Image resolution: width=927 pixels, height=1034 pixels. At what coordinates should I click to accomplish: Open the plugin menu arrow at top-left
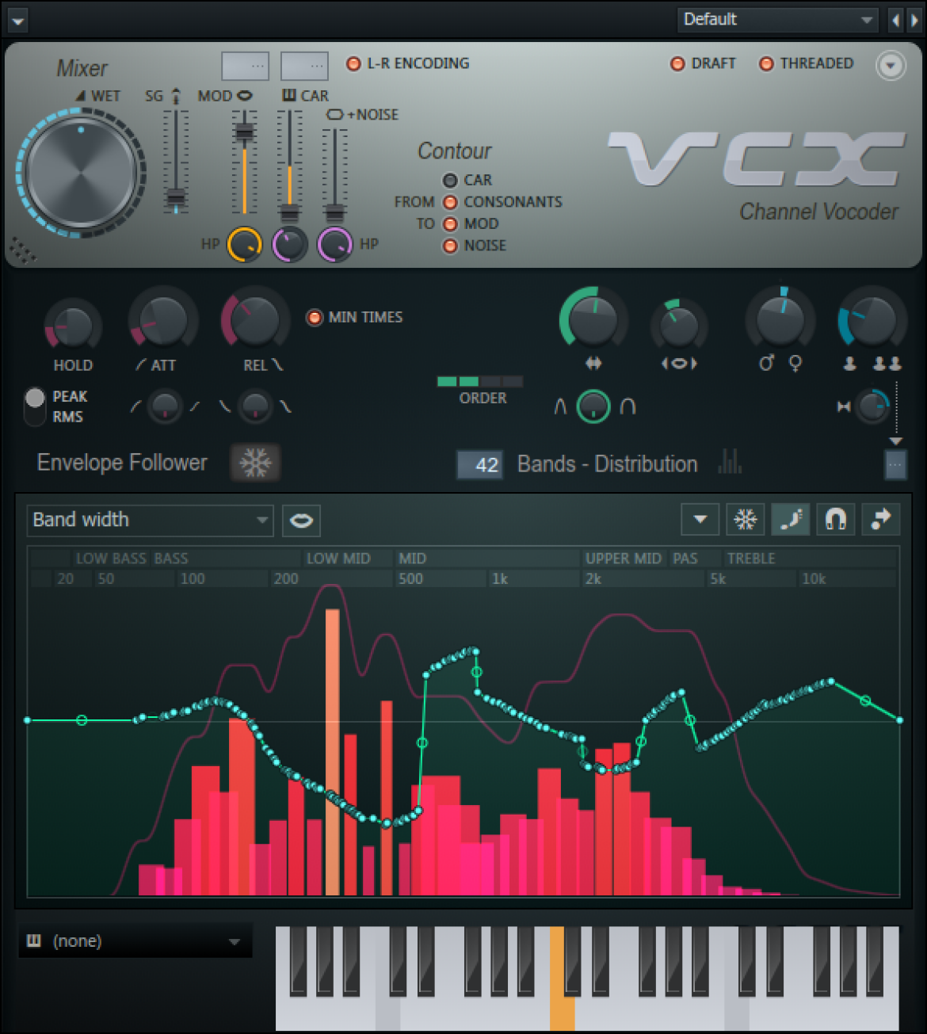17,20
